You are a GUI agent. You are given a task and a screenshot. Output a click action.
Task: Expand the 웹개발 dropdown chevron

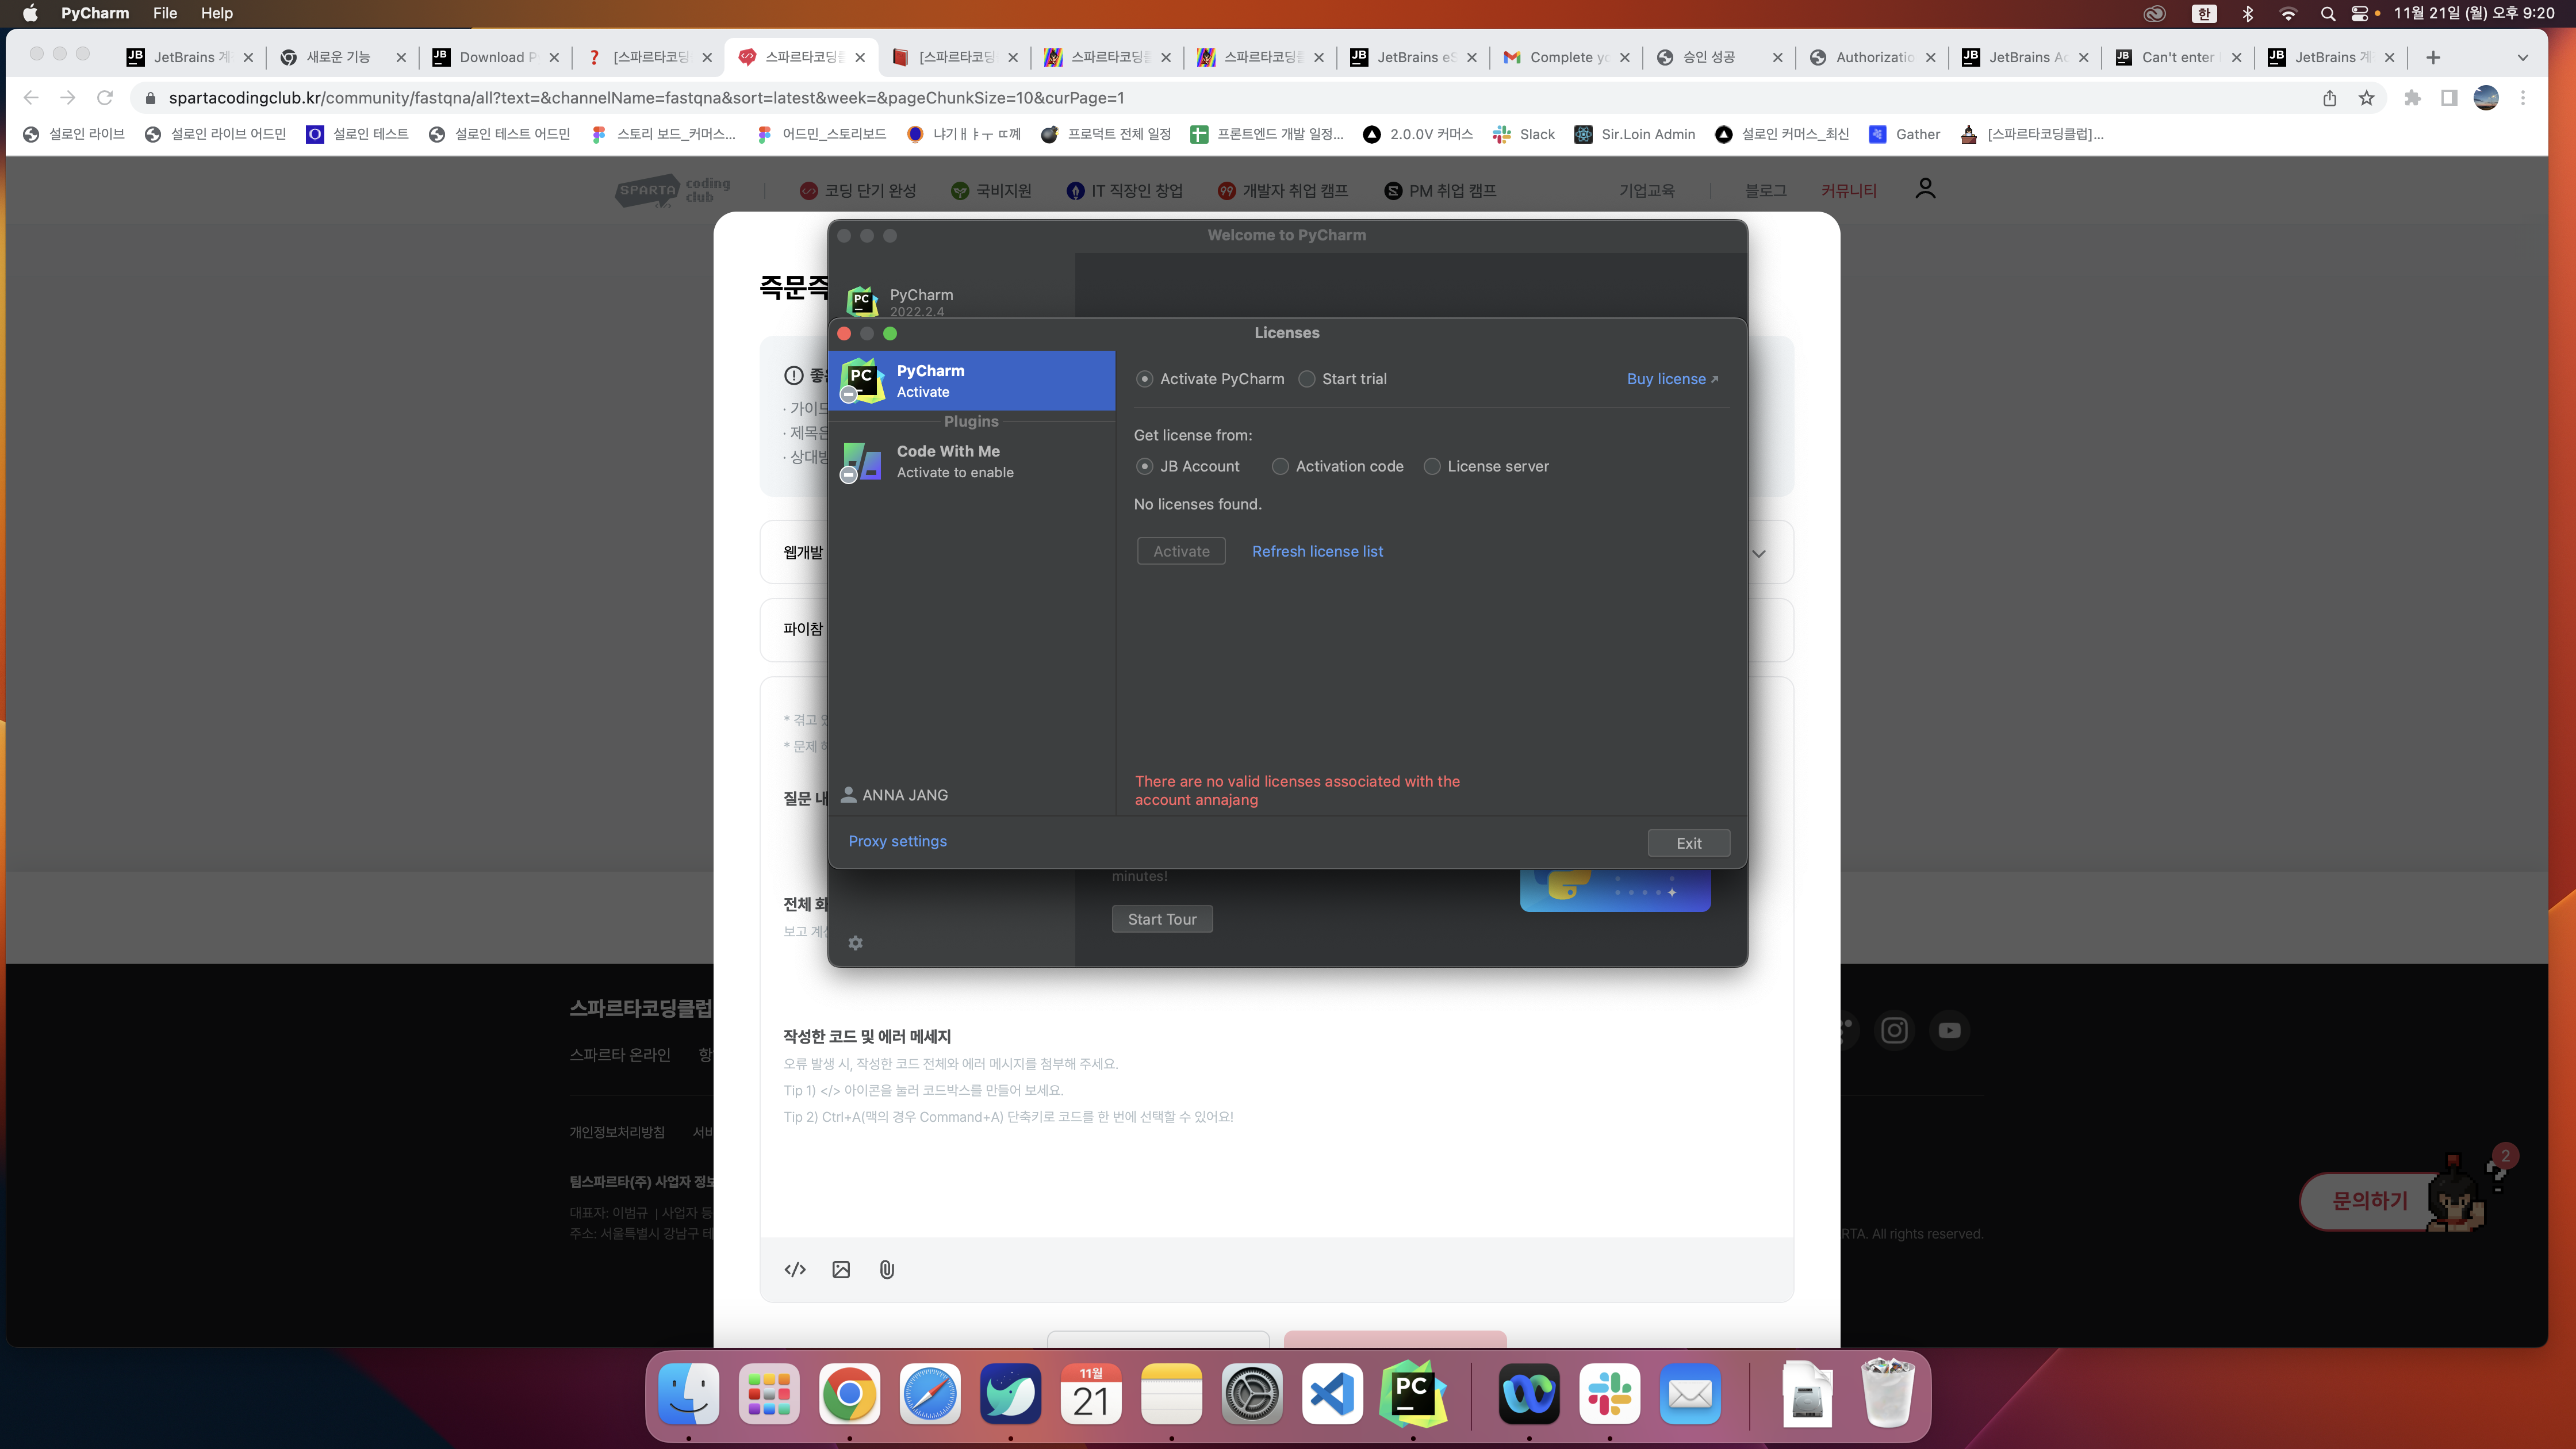tap(1759, 553)
